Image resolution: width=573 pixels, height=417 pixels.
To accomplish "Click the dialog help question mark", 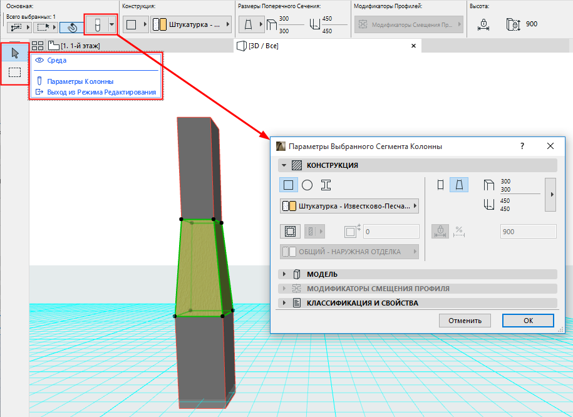I will pyautogui.click(x=522, y=146).
